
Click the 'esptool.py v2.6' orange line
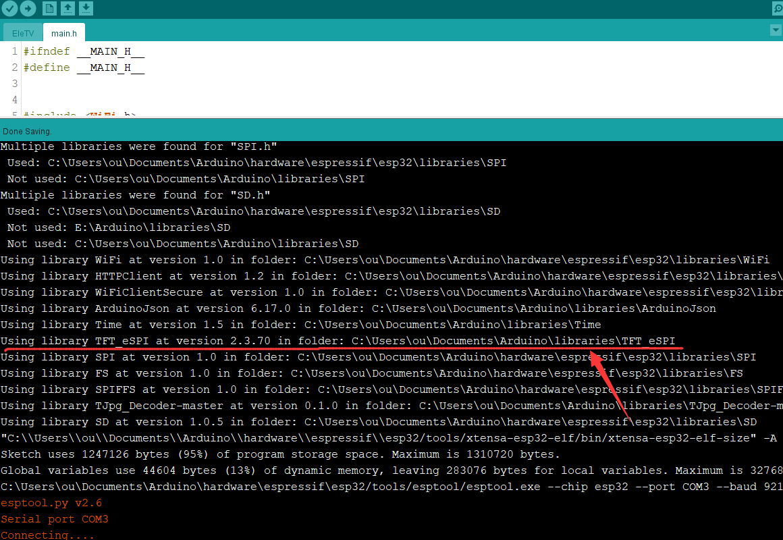(x=51, y=502)
